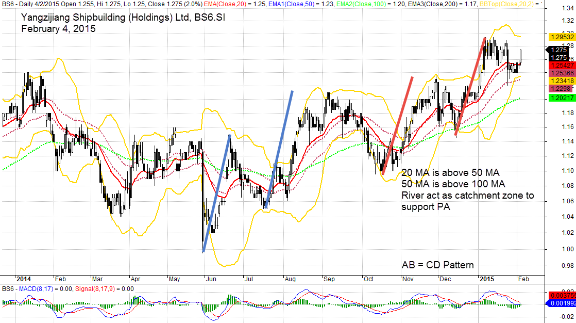Click the green 1.20217 price tag
Viewport: 576px width, 323px height.
(562, 98)
